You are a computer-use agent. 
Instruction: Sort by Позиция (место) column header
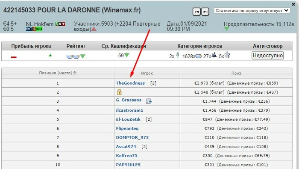point(57,73)
